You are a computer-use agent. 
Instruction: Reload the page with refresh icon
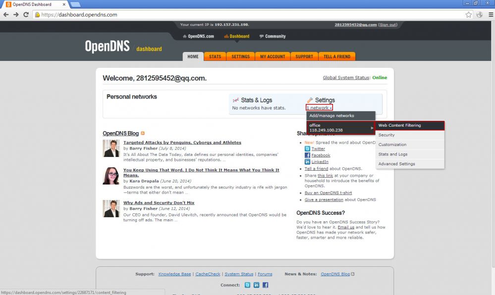click(x=26, y=14)
